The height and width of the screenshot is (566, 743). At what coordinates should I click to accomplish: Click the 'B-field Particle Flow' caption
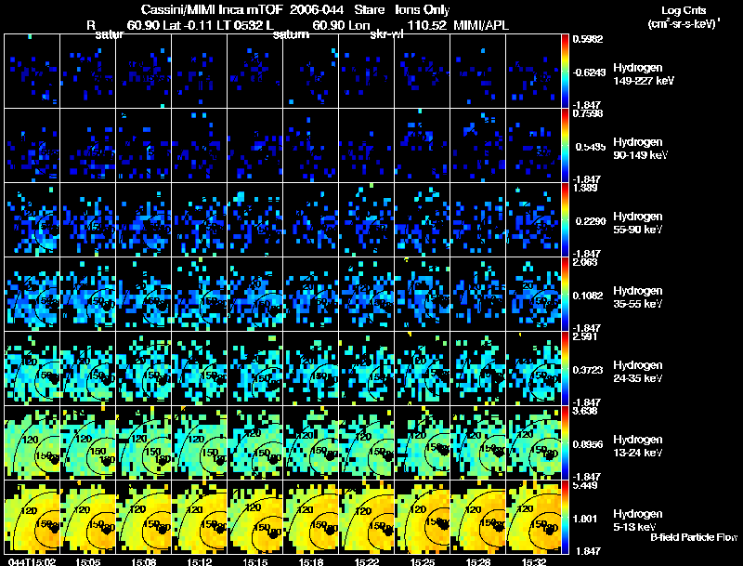694,537
